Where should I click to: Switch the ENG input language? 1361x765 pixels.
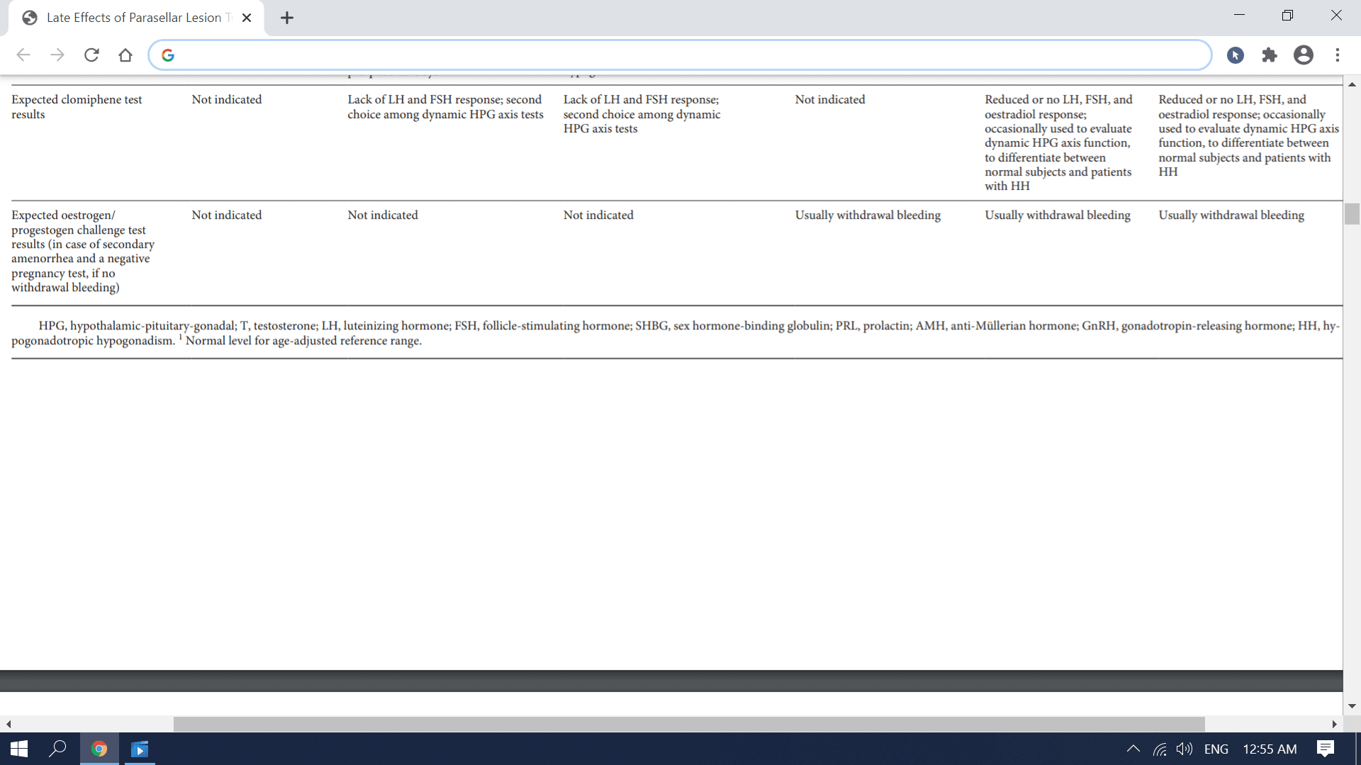click(x=1216, y=749)
